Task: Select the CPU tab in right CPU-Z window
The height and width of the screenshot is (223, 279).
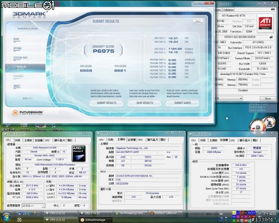Action: 194,140
